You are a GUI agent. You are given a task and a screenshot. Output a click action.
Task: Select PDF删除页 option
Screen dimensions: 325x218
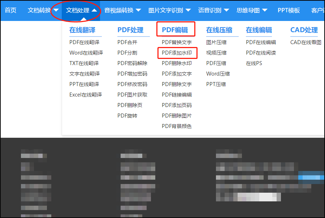(x=130, y=105)
